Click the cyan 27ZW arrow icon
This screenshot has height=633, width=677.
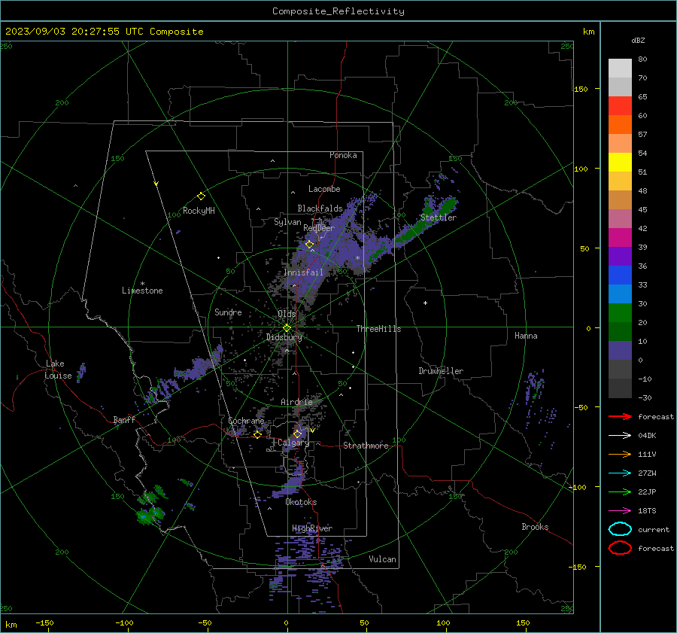click(x=620, y=473)
